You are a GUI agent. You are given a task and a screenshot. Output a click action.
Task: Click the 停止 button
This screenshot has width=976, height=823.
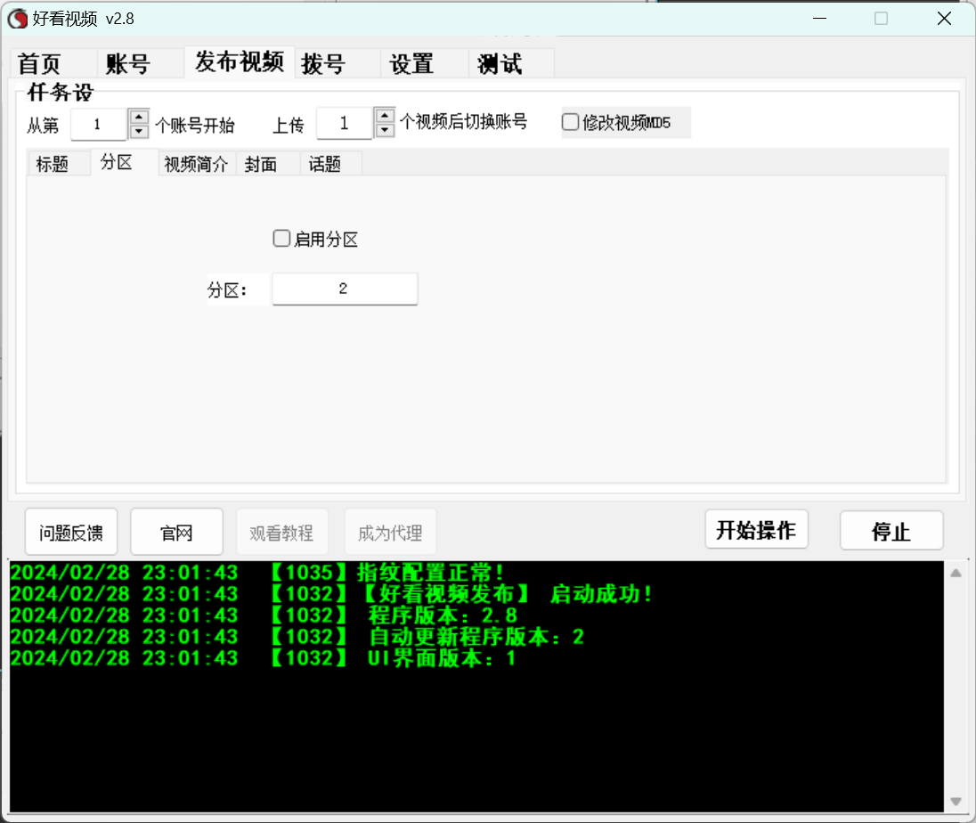(x=891, y=531)
